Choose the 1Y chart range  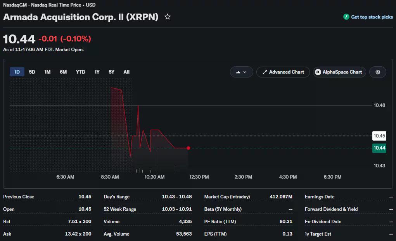coord(97,72)
